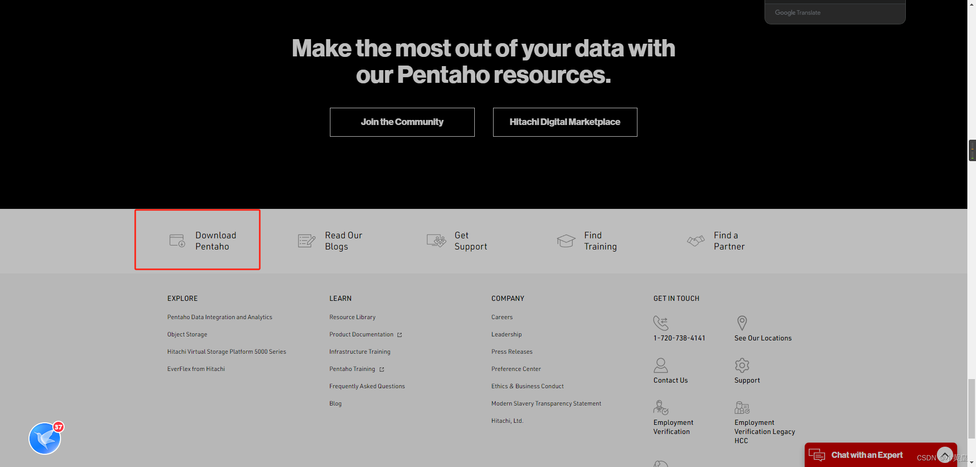Click the Support gear icon

pos(742,365)
